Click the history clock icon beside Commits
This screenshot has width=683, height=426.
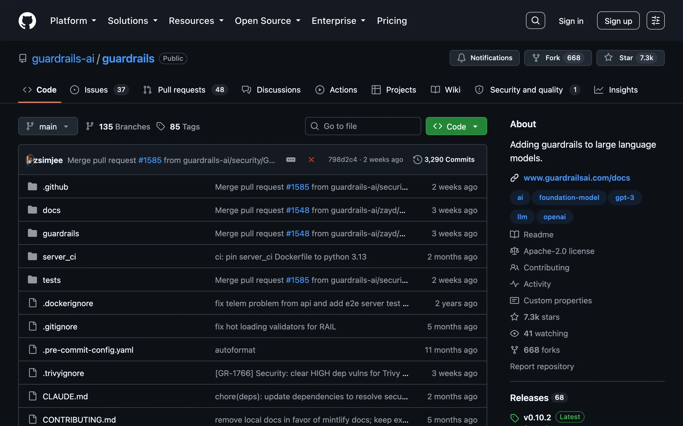tap(417, 160)
